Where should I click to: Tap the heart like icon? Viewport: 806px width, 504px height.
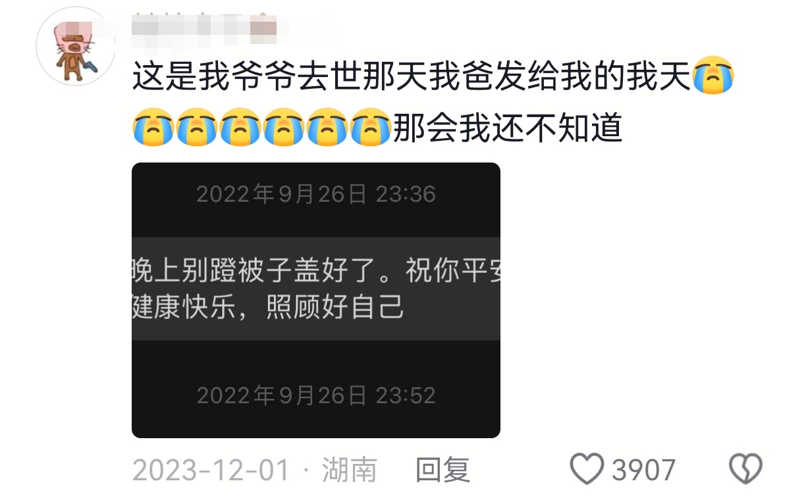[x=586, y=470]
